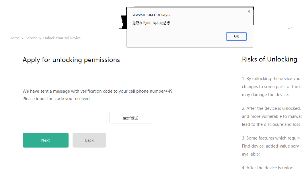Click the www.miui.com says title text
Viewport: 302px width, 173px height.
pyautogui.click(x=151, y=15)
